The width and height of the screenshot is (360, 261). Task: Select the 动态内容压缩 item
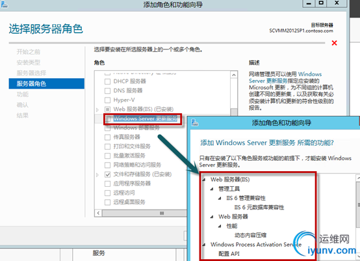point(250,235)
